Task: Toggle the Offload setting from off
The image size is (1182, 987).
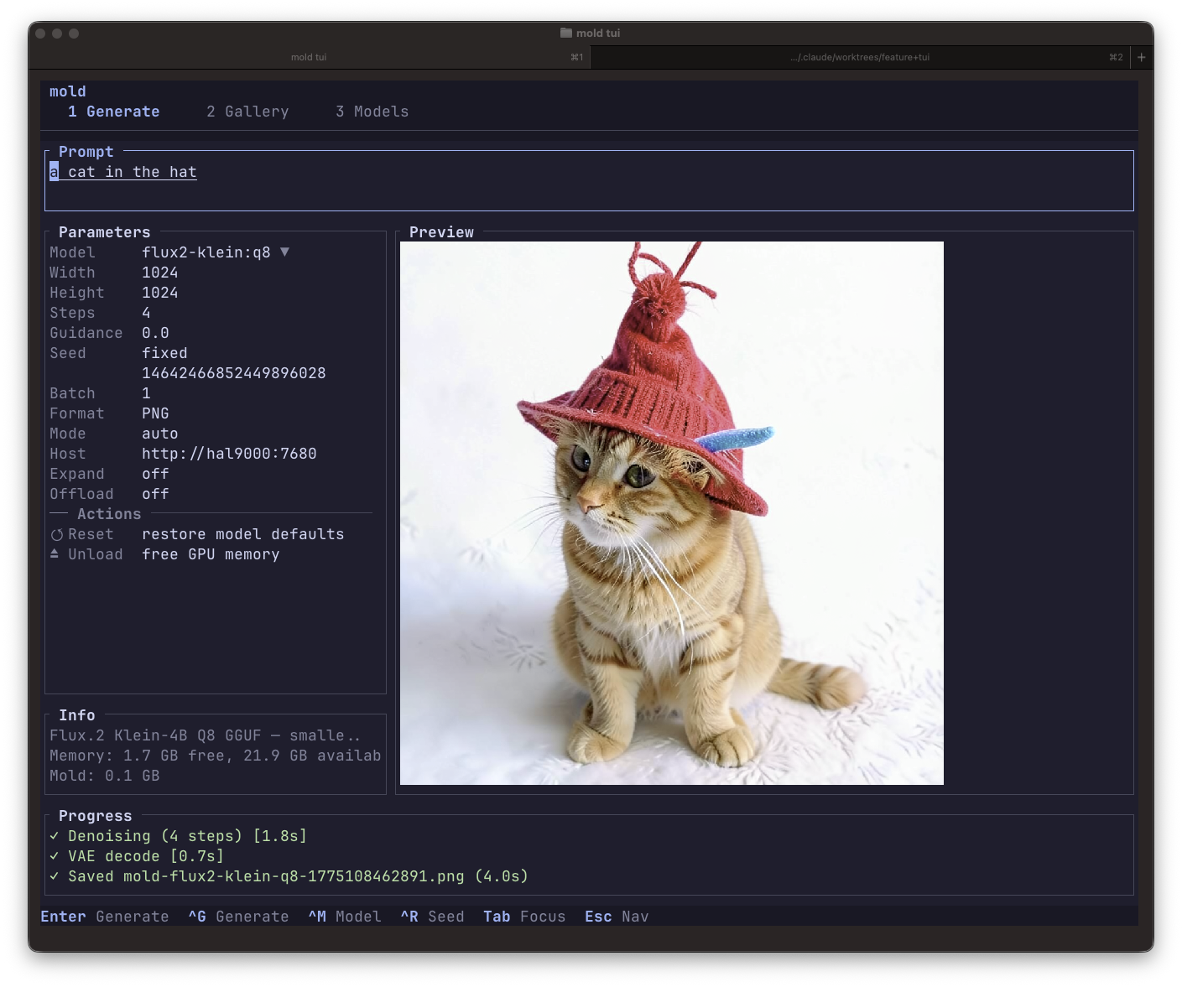Action: click(x=155, y=494)
